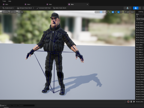The width and height of the screenshot is (144, 108).
Task: Open the Cmd console type dropdown
Action: pyautogui.click(x=3, y=106)
